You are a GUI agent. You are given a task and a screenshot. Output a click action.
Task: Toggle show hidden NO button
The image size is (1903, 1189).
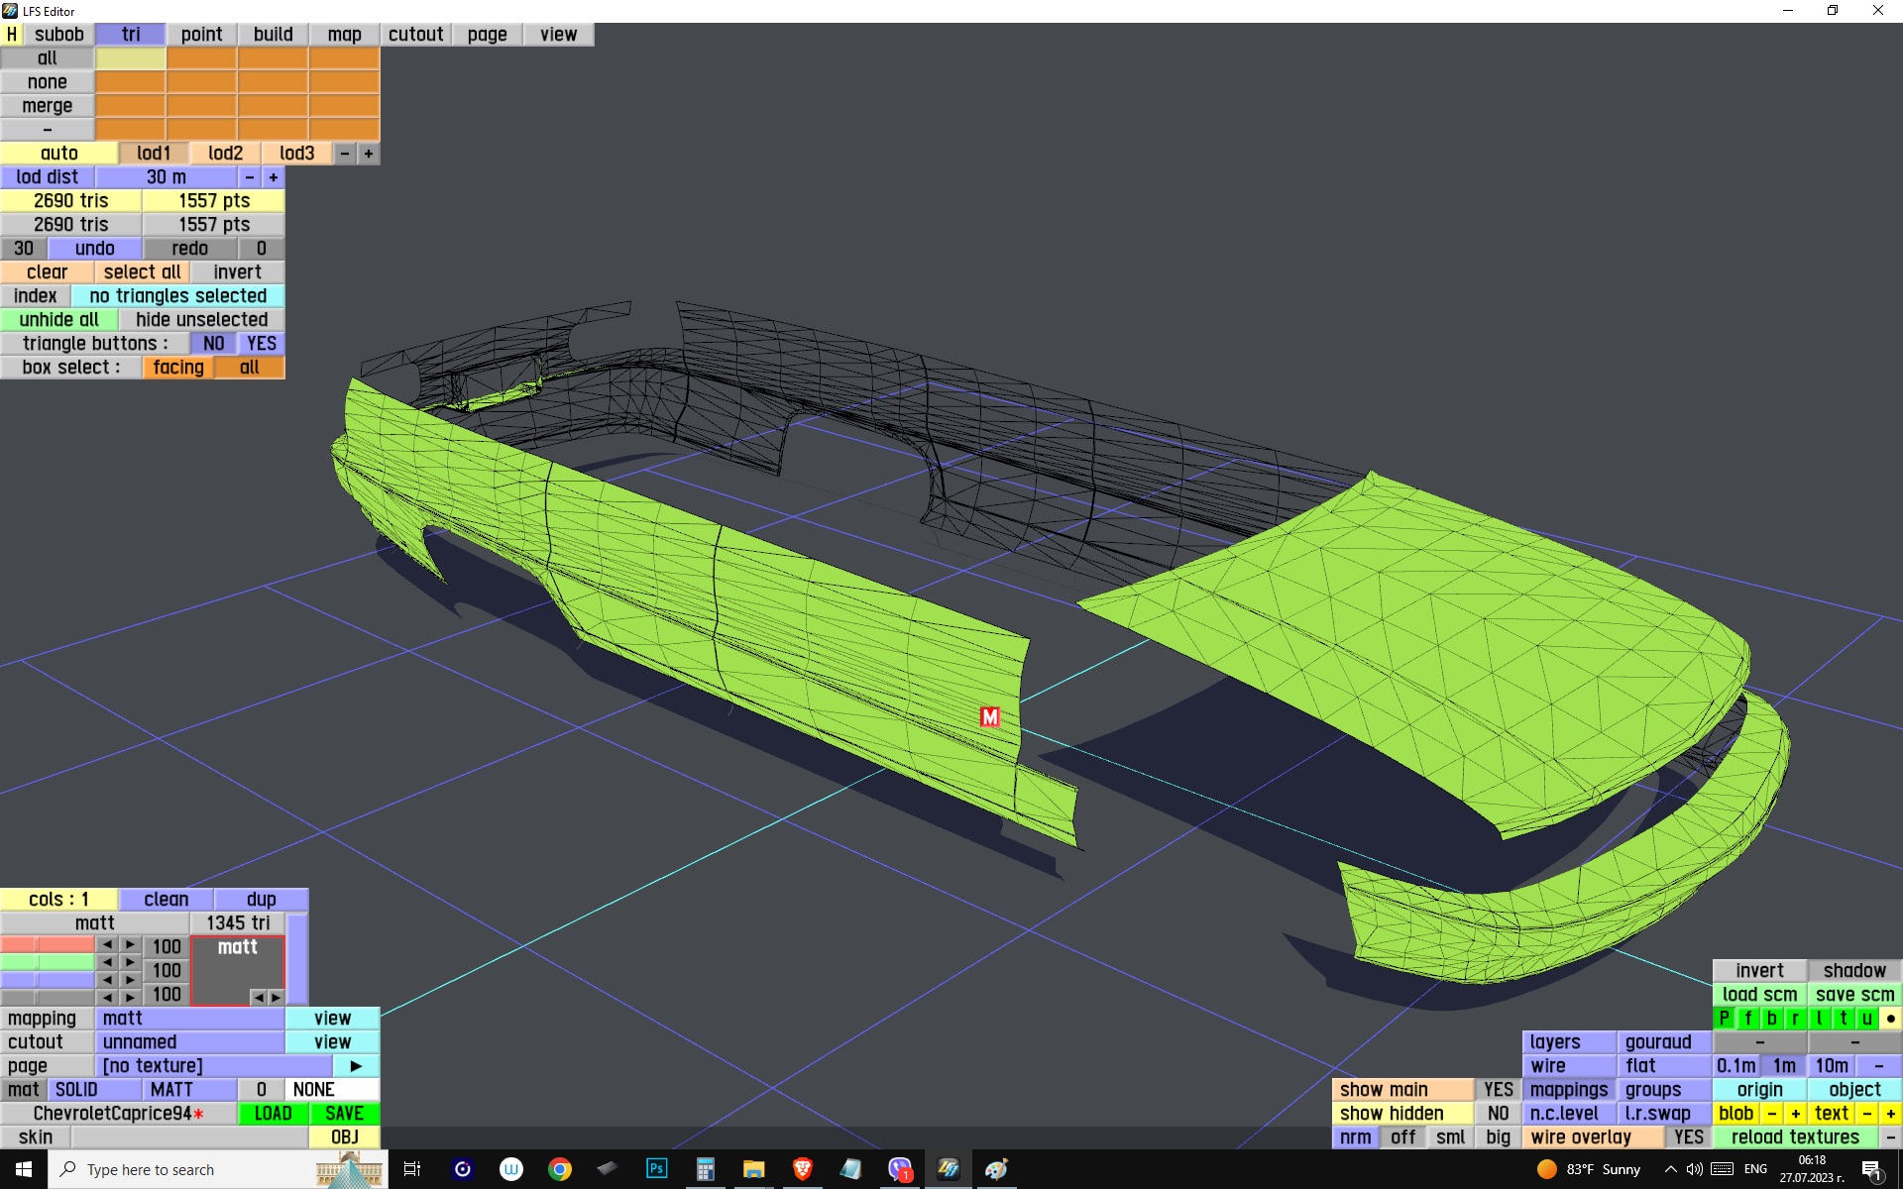(x=1498, y=1114)
